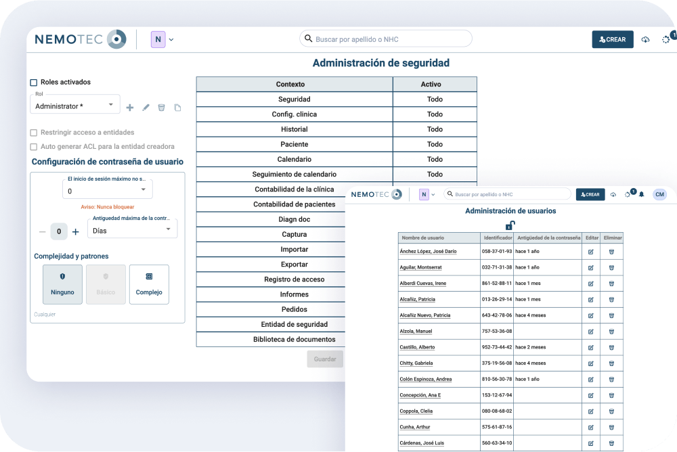
Task: Increase password age with plus button
Action: (76, 232)
